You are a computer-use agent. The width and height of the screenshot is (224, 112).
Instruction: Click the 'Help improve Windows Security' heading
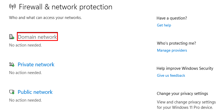(x=185, y=68)
